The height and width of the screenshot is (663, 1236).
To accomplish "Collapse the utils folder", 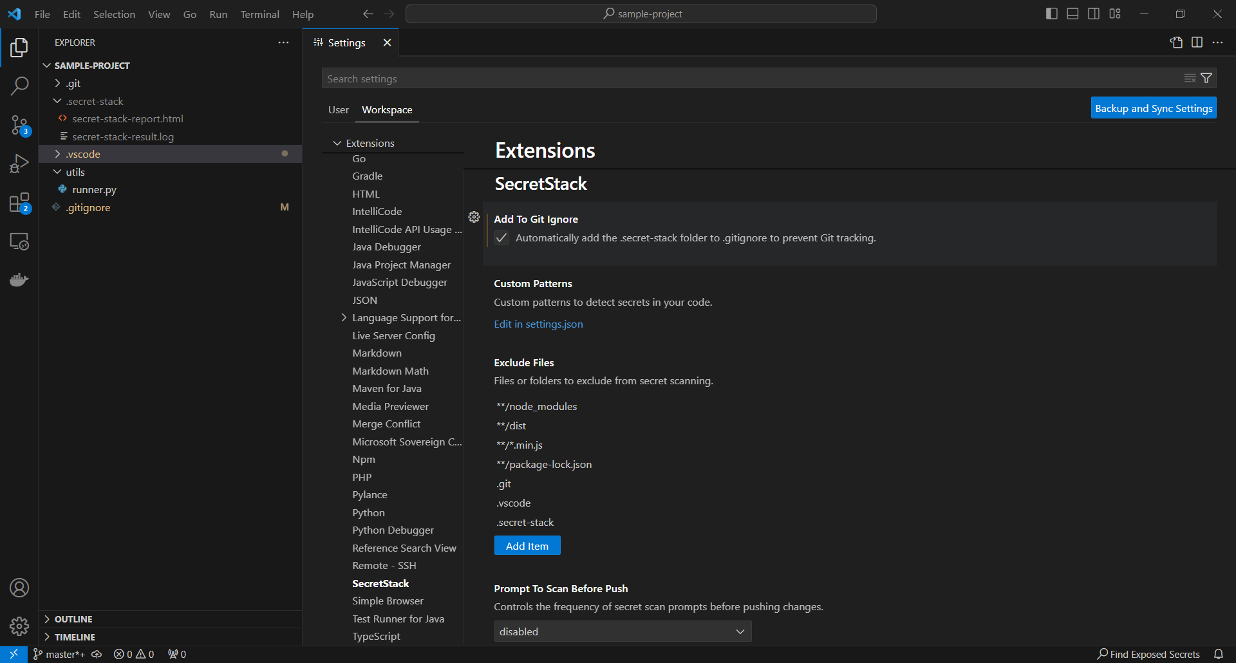I will 170,172.
